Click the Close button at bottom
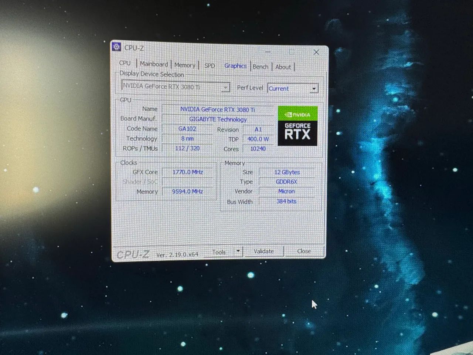 pos(304,251)
